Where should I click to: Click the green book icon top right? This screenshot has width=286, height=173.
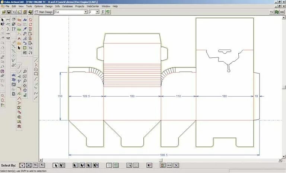coord(277,12)
